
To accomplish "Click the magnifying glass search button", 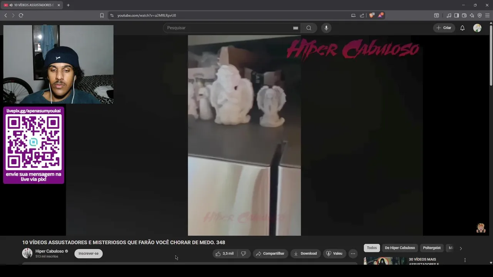I will tap(309, 28).
